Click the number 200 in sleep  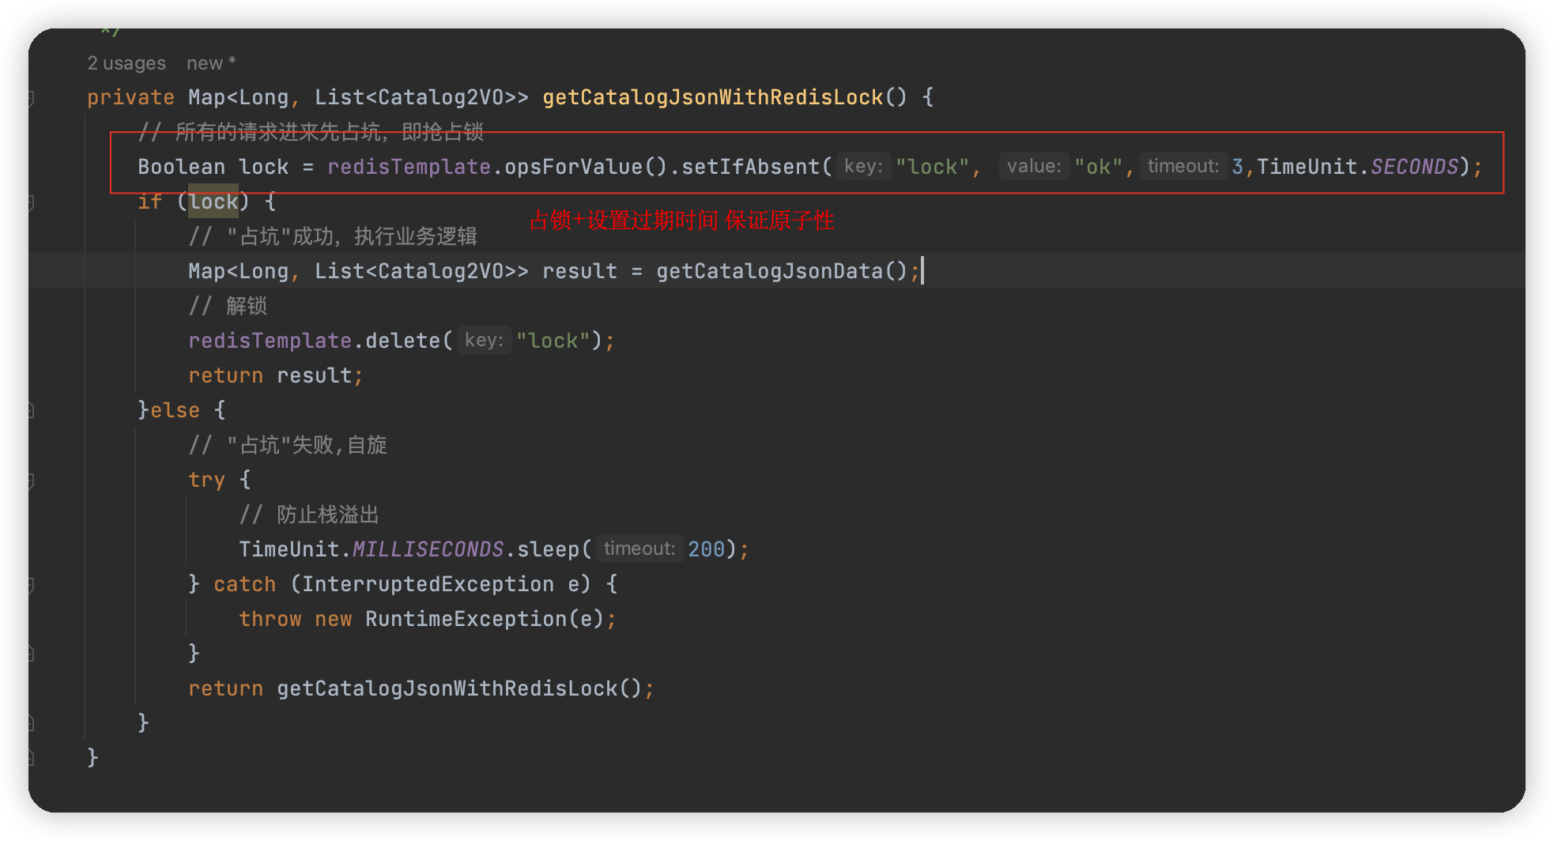click(x=706, y=549)
